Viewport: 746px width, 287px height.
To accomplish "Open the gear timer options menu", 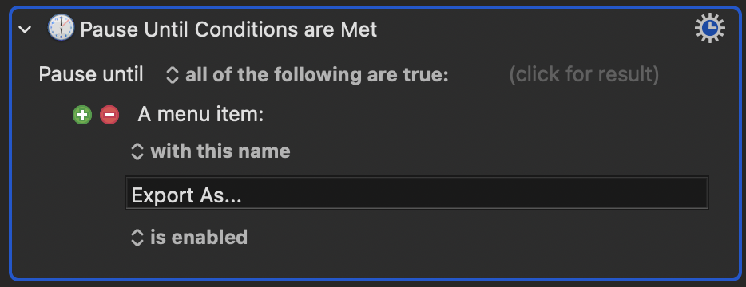I will [x=710, y=29].
